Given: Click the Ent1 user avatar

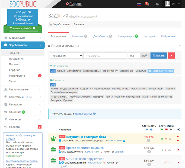Looking at the screenshot, I should pos(167,4).
